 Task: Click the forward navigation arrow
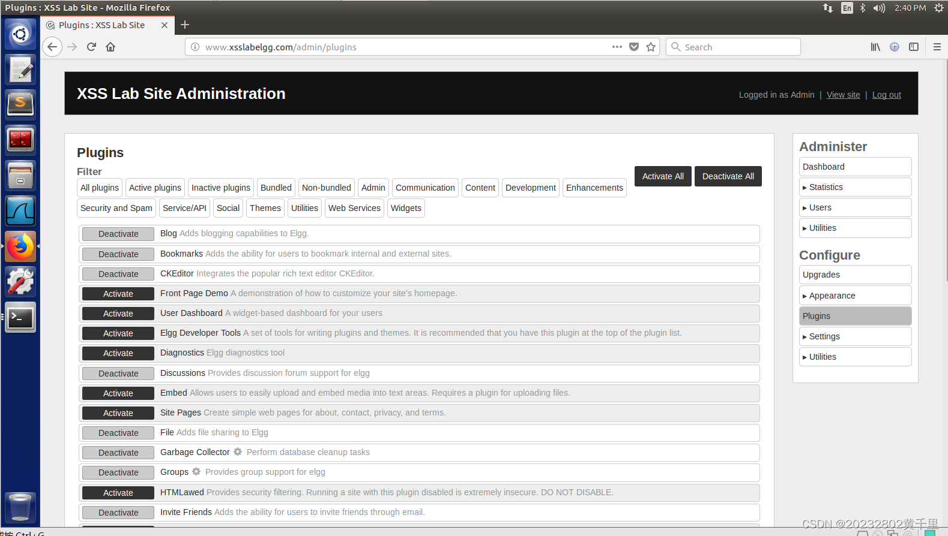[72, 47]
